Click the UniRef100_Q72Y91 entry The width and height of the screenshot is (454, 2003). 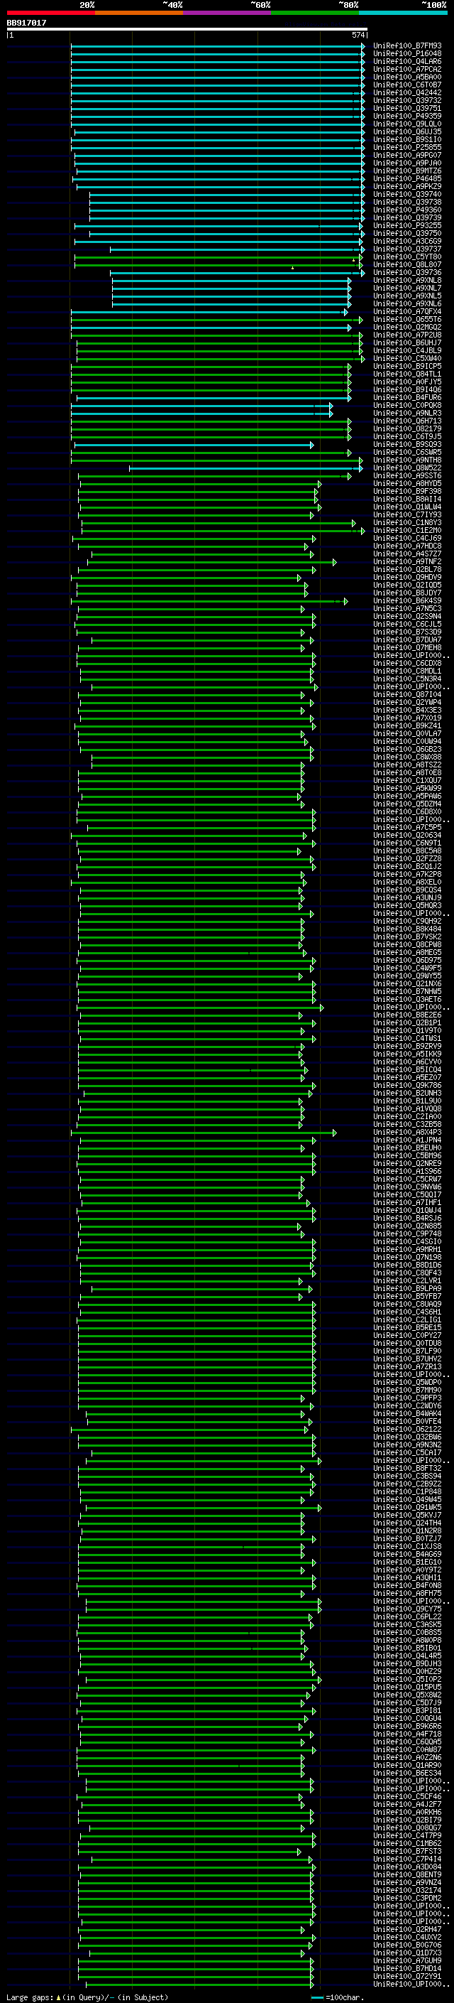[x=407, y=1977]
